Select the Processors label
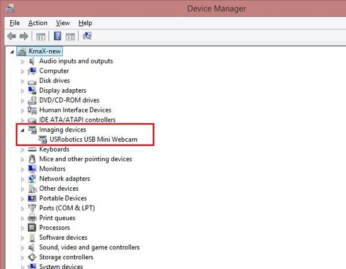Image resolution: width=346 pixels, height=269 pixels. tap(55, 228)
